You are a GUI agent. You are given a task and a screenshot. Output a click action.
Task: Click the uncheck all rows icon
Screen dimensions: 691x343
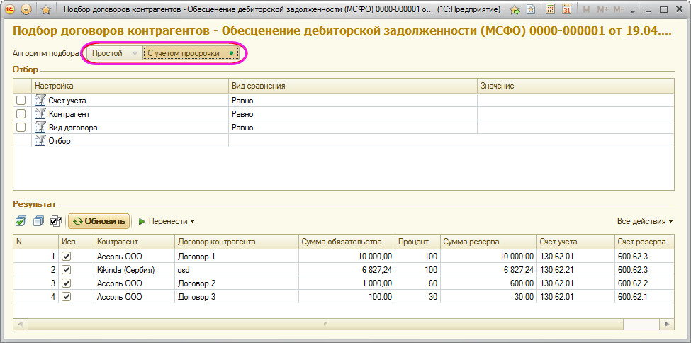[x=38, y=221]
